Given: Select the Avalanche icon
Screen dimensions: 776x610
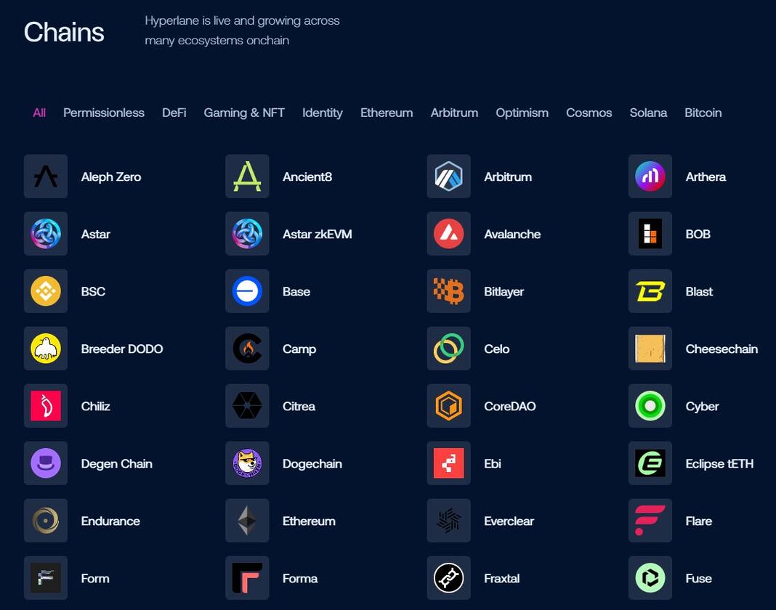Looking at the screenshot, I should (x=448, y=234).
